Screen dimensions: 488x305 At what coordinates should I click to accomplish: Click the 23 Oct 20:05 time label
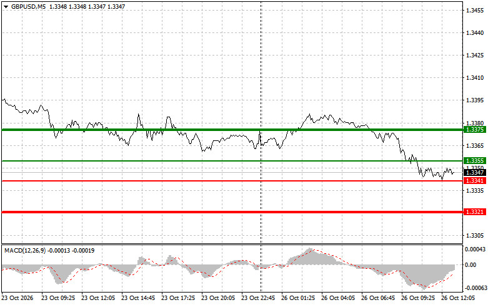click(218, 298)
